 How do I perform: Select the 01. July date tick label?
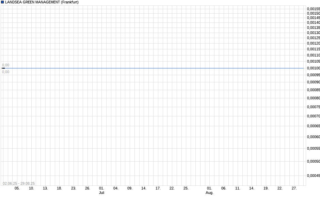(101, 188)
